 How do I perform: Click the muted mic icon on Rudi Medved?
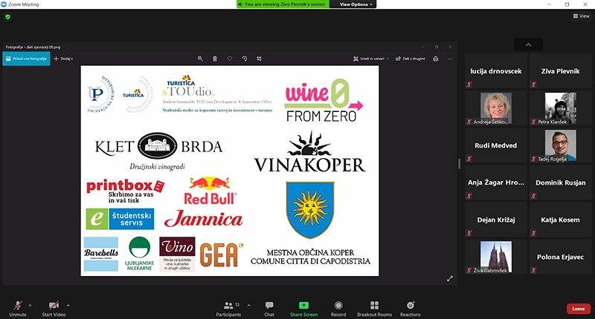(x=469, y=159)
